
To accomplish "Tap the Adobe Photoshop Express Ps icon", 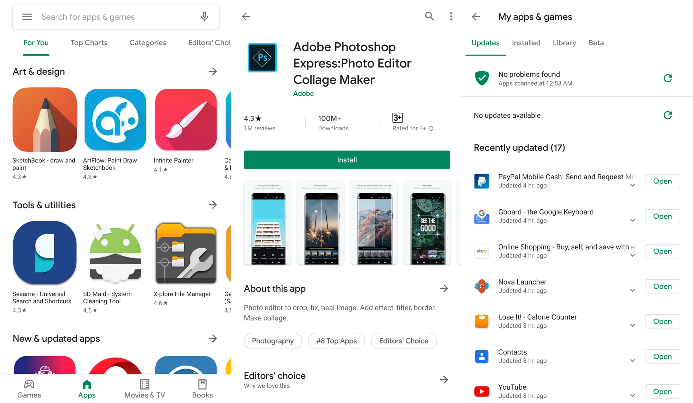I will click(x=262, y=57).
